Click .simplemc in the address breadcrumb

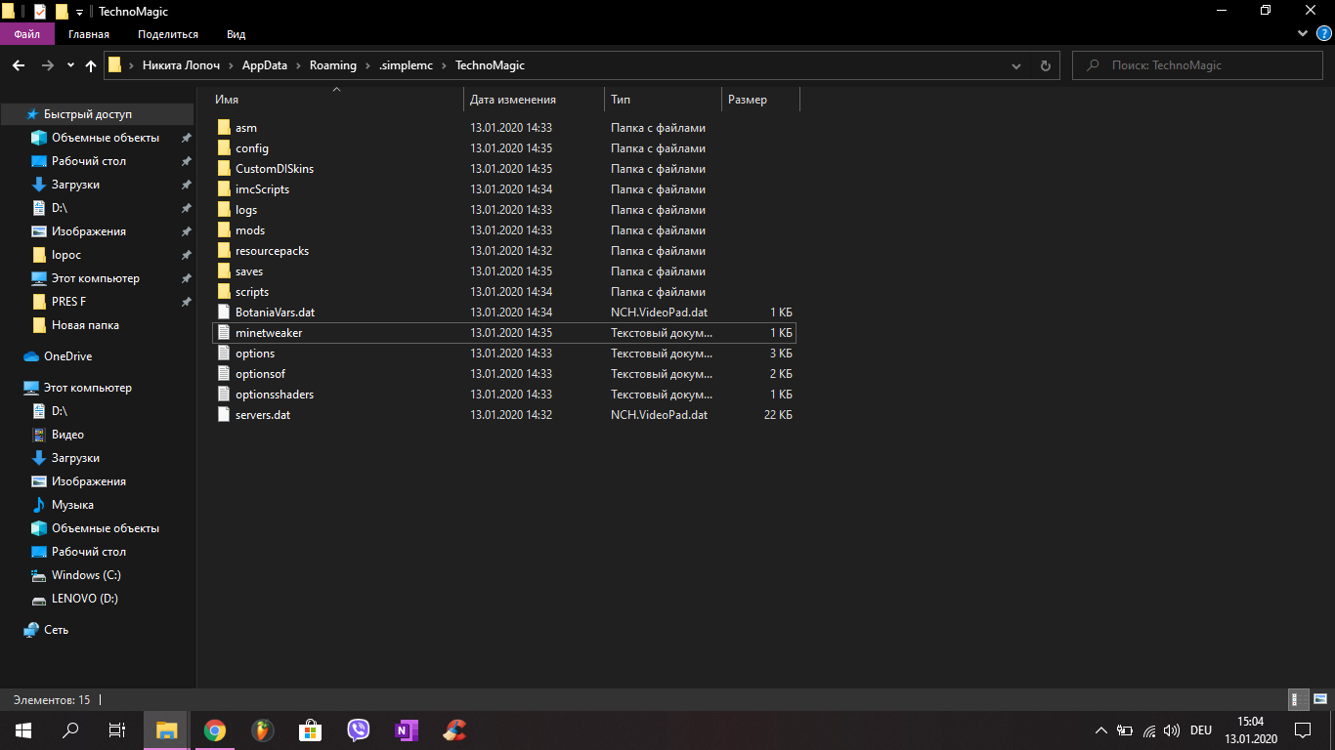[x=406, y=65]
